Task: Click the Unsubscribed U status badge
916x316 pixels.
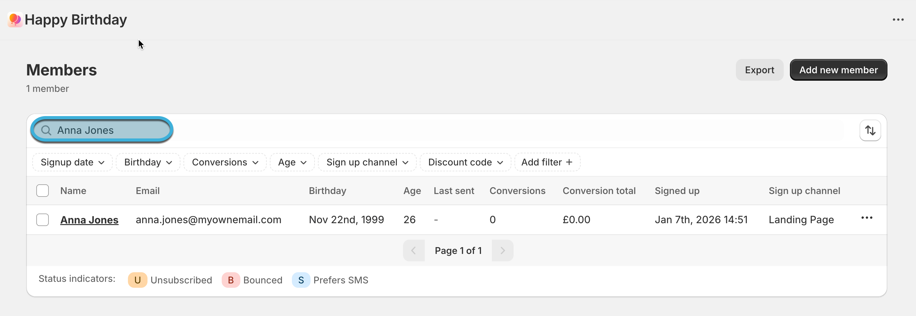Action: (x=138, y=280)
